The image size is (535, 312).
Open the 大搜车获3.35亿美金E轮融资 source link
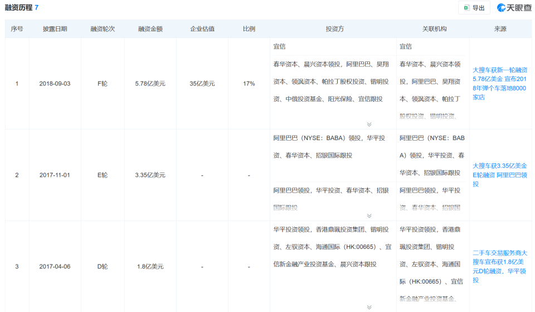[500, 175]
